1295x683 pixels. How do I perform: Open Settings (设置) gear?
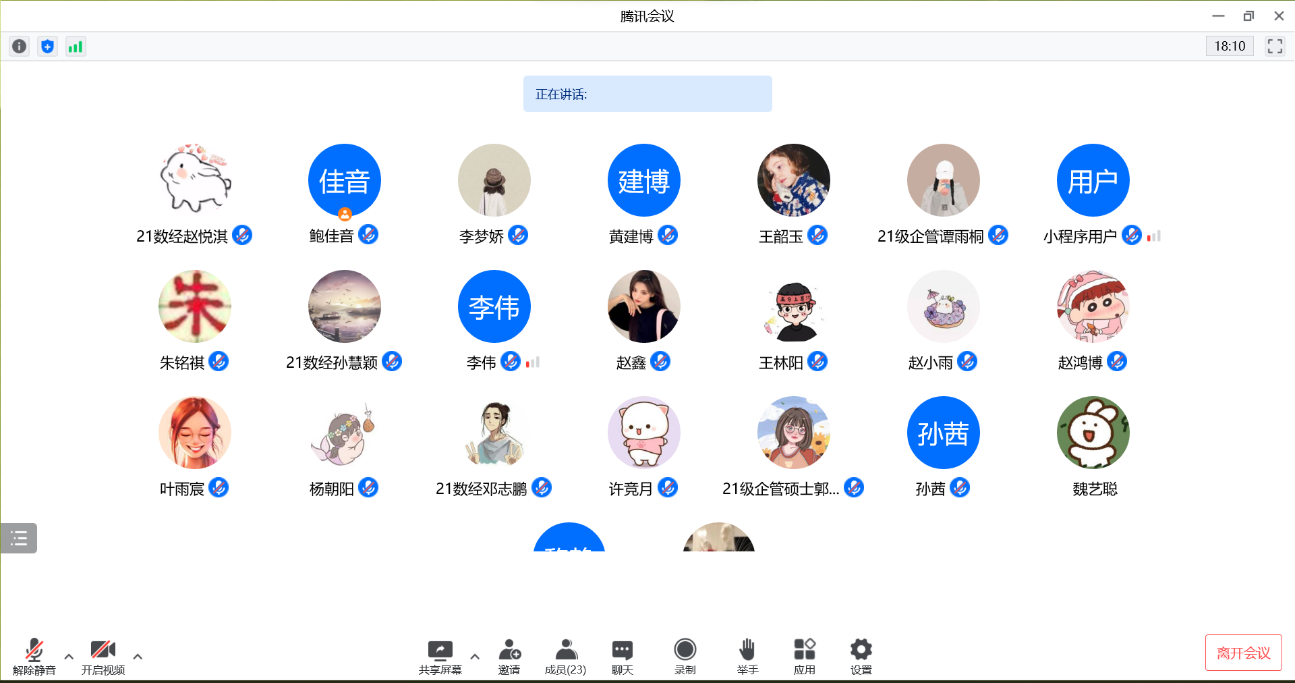coord(861,656)
